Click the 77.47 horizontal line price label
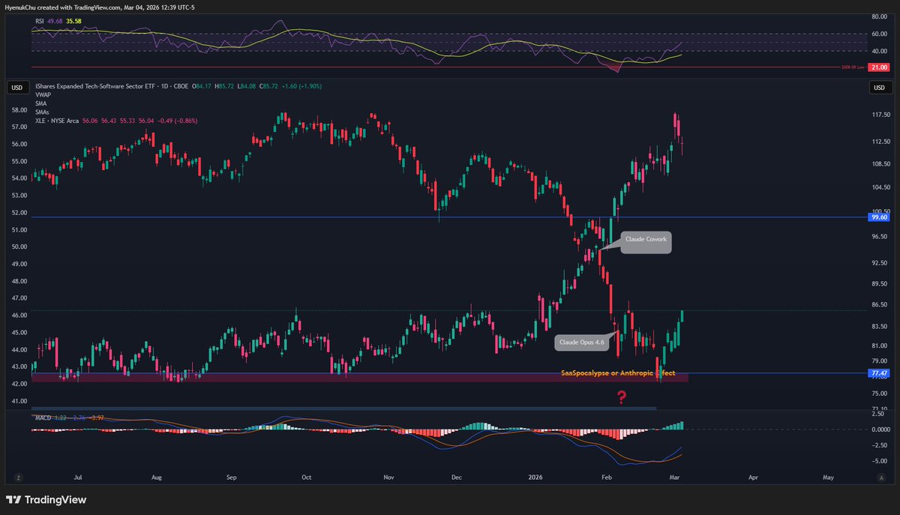Image resolution: width=900 pixels, height=515 pixels. 878,373
